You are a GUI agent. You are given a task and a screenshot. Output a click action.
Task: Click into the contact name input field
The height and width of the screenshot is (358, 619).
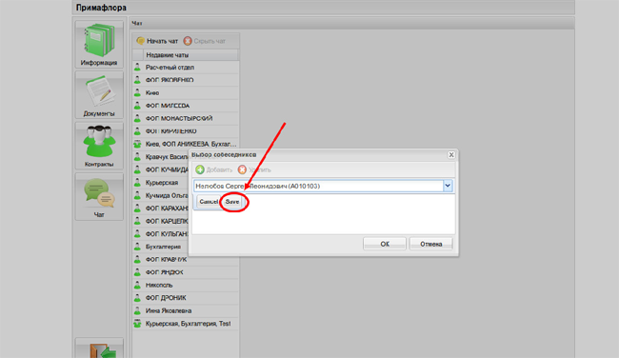point(318,186)
